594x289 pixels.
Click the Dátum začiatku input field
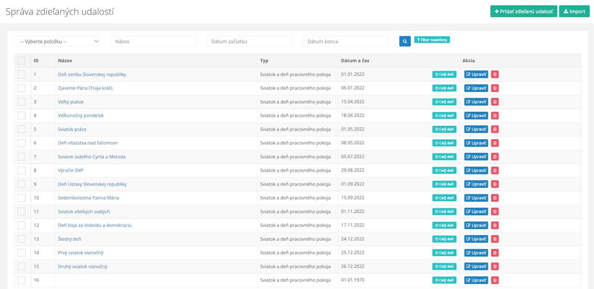pos(250,41)
